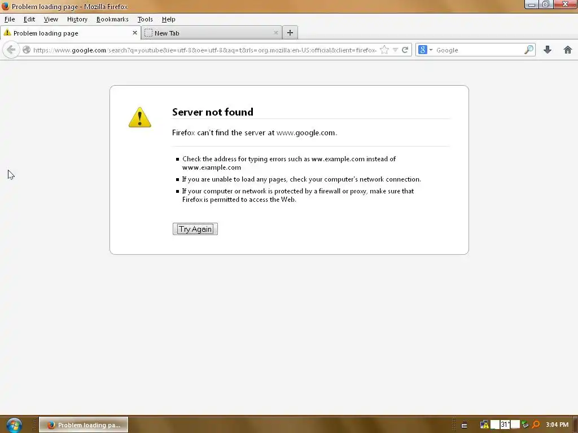
Task: Open the Google search engine selector dropdown
Action: (x=426, y=50)
